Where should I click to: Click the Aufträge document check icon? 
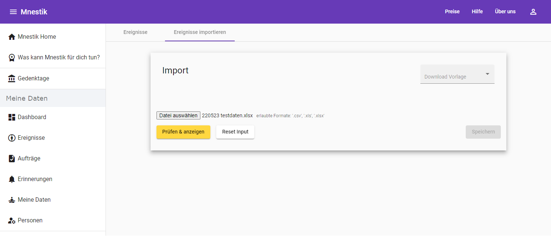(x=12, y=159)
